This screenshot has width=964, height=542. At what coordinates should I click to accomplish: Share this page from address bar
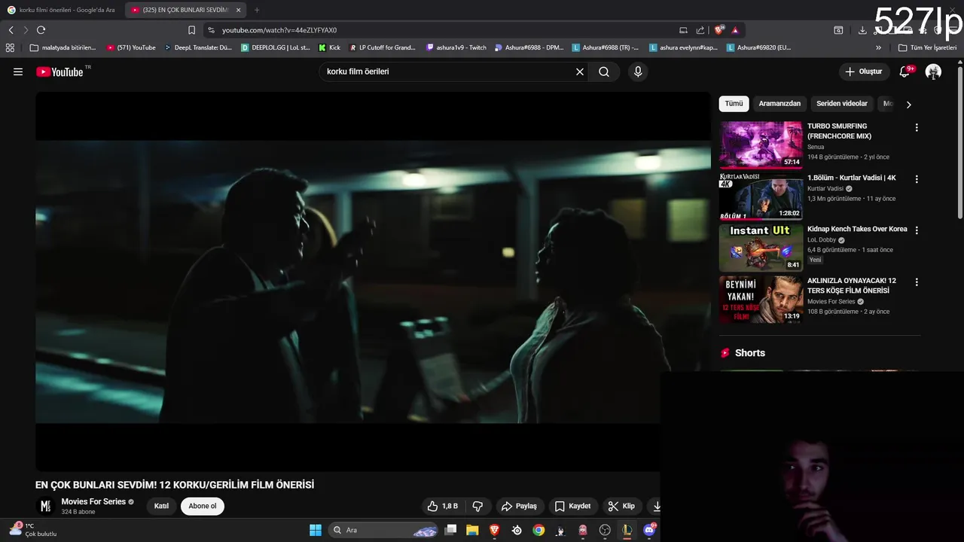coord(700,30)
